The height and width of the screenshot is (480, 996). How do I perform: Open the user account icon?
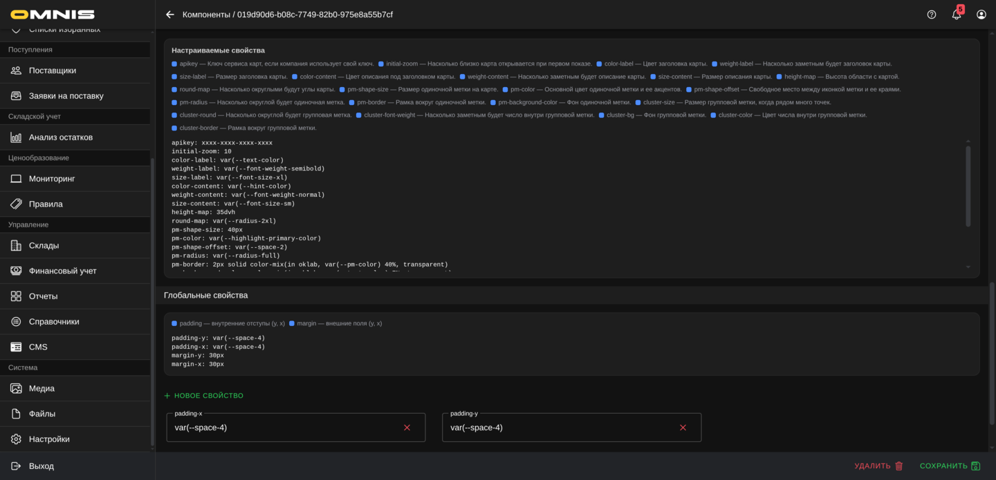[x=981, y=15]
